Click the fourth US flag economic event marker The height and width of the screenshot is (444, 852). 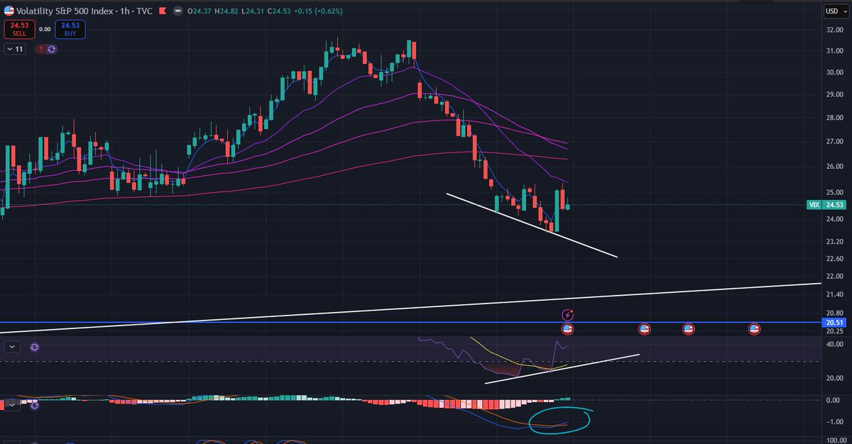[x=755, y=329]
